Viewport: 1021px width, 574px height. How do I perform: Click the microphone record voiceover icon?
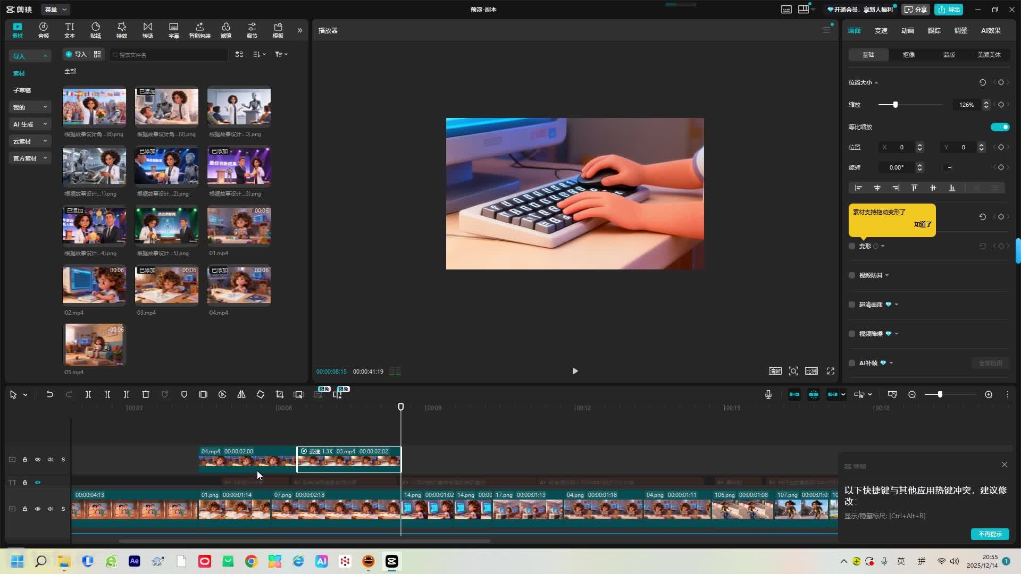768,394
